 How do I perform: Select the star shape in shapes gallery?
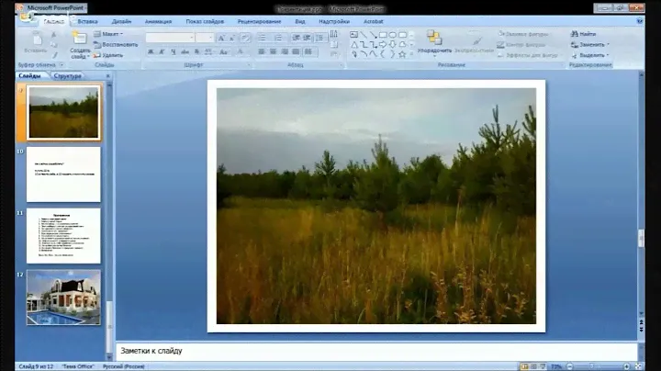point(403,52)
